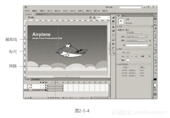Open the 文件(F) menu
This screenshot has width=170, height=118.
[27, 11]
